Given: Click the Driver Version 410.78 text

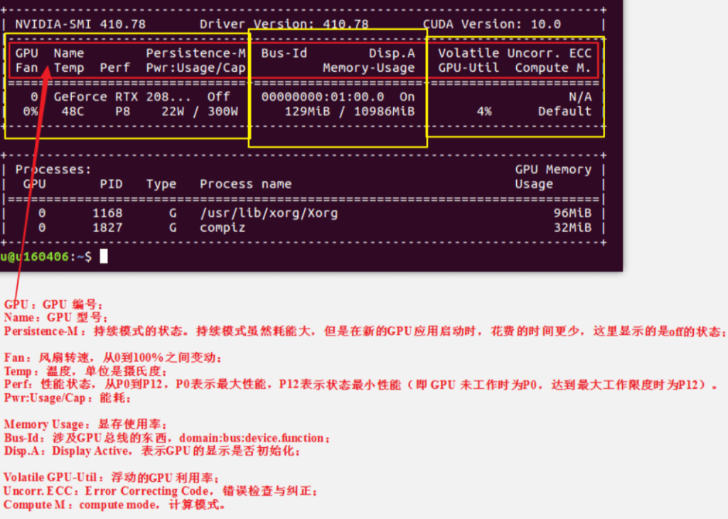Looking at the screenshot, I should click(284, 24).
